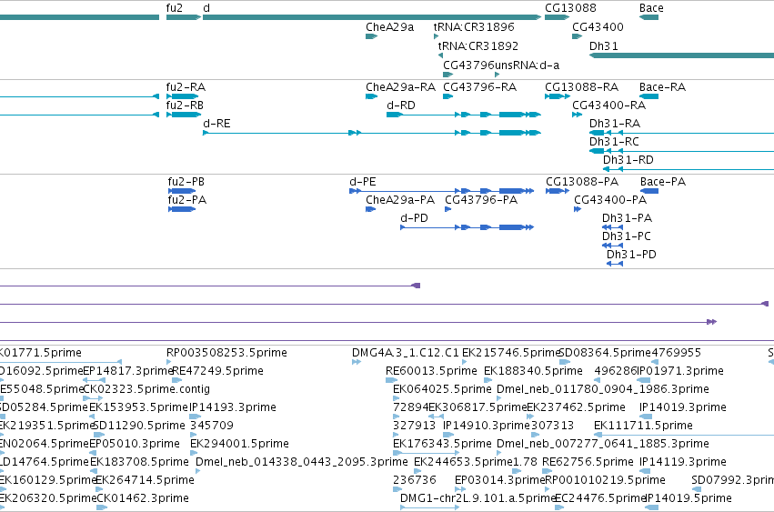Click the Dmel_neb_011780_0904_1986.3prime label
Image resolution: width=774 pixels, height=512 pixels.
pyautogui.click(x=603, y=389)
